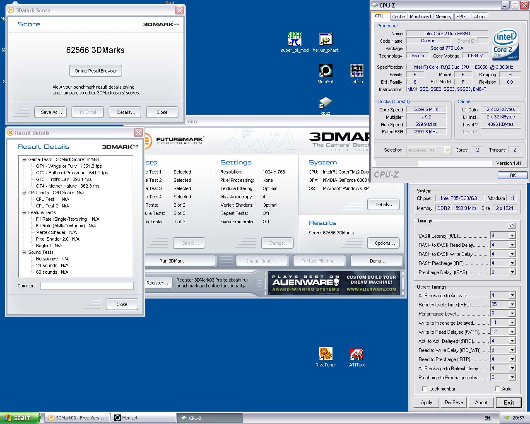Click the OK button in CPU-Z
Image resolution: width=530 pixels, height=424 pixels.
[513, 175]
